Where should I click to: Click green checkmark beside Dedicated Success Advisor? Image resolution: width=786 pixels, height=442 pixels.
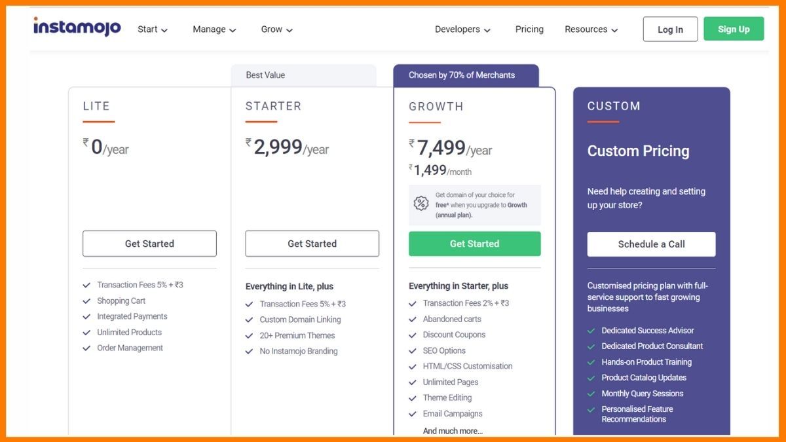591,331
